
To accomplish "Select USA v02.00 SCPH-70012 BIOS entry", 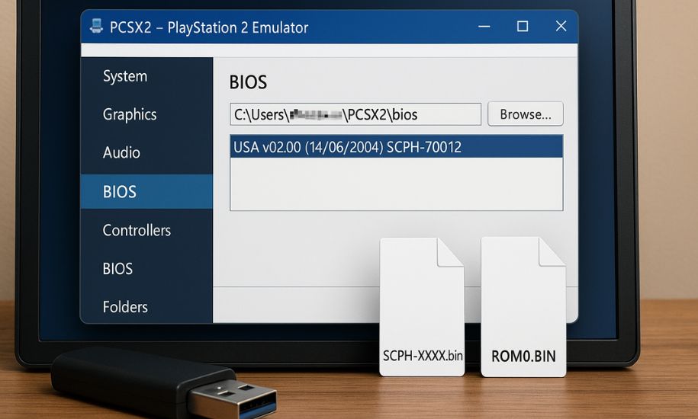I will [396, 147].
